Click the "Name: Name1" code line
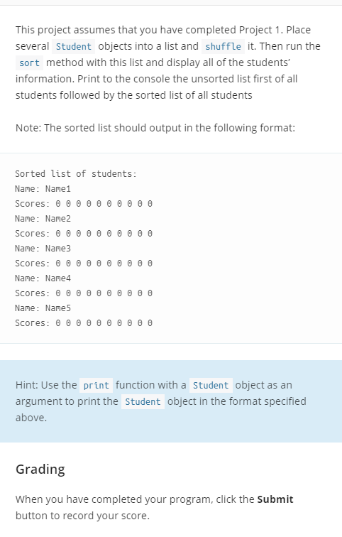This screenshot has height=537, width=342. click(x=43, y=189)
